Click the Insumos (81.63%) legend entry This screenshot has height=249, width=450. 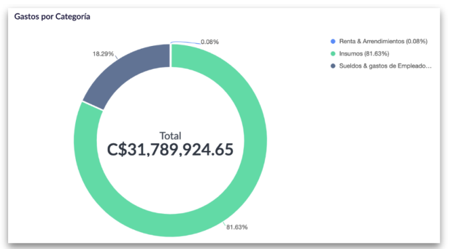[x=360, y=53]
